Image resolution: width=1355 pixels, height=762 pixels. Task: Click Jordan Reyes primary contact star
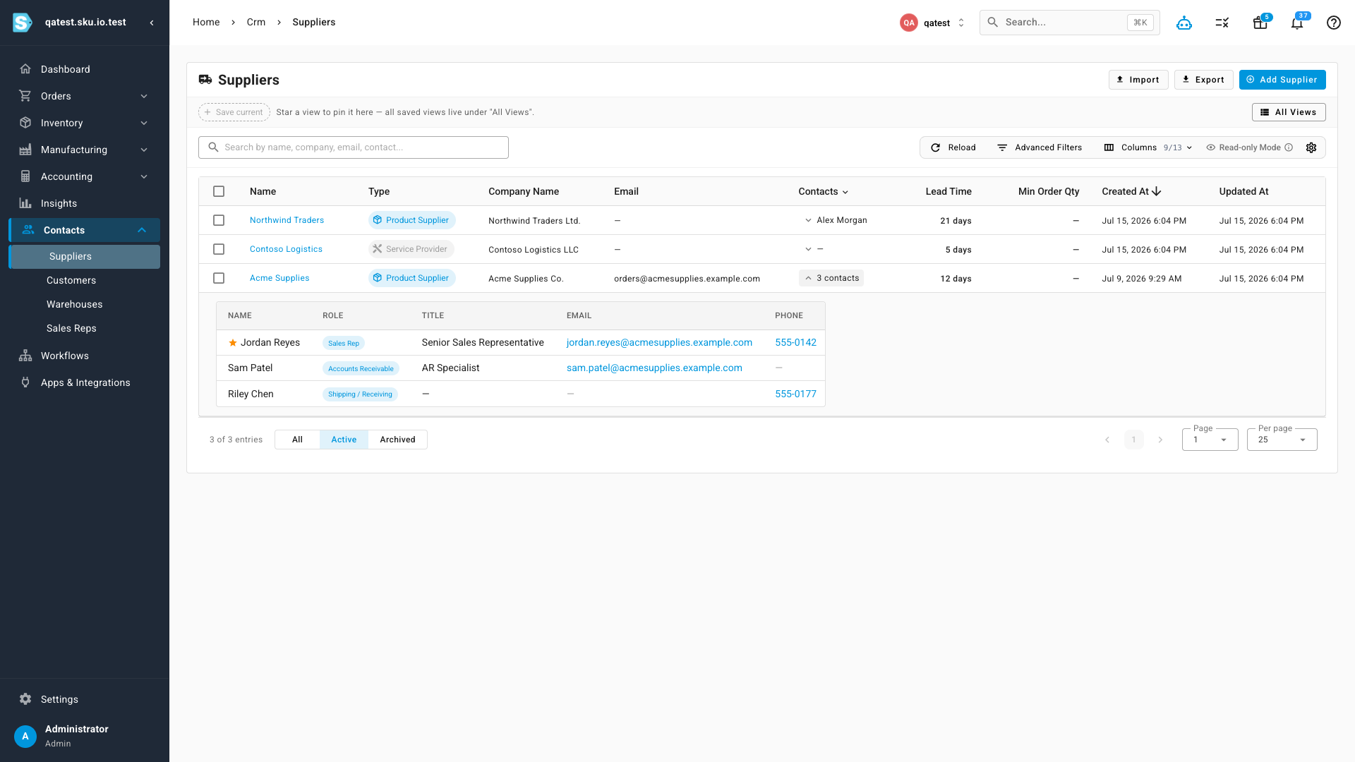(x=233, y=343)
